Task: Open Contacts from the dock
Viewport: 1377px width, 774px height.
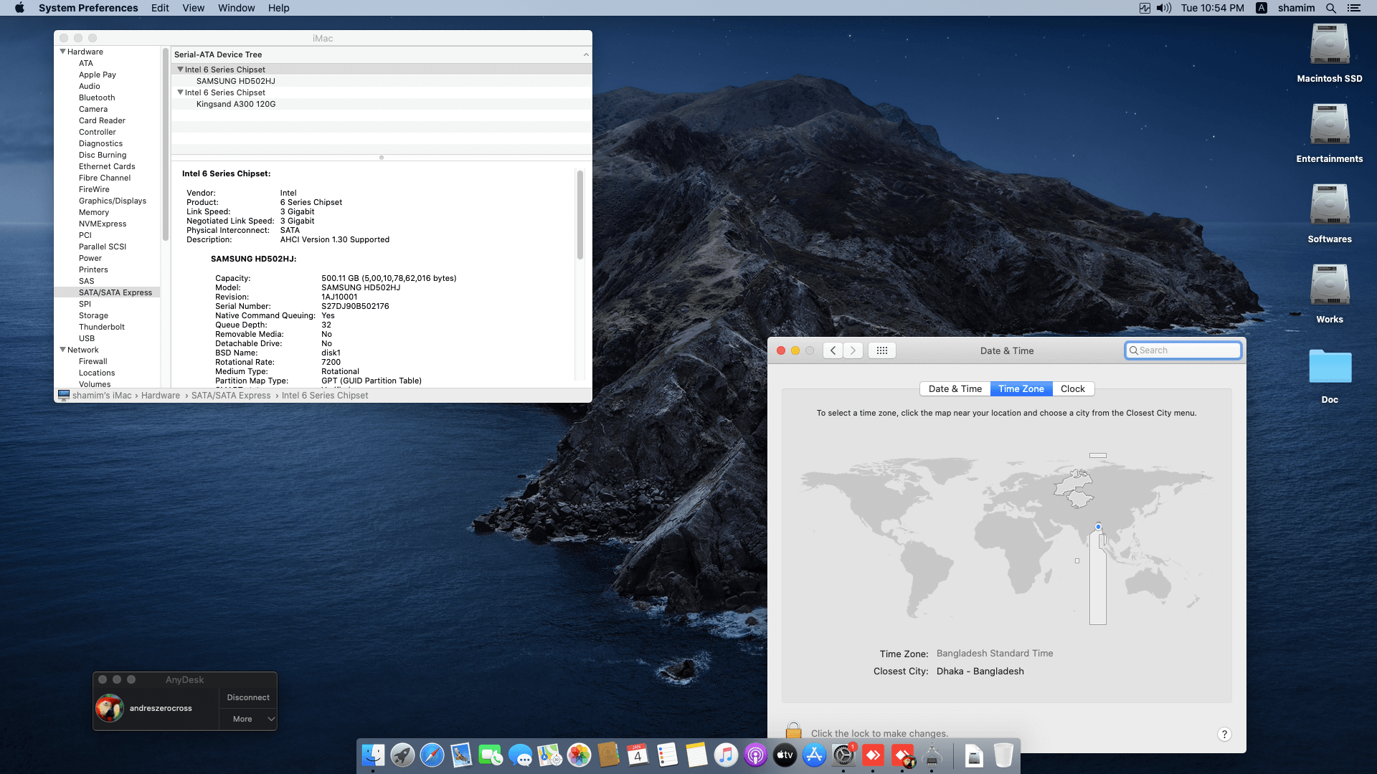Action: (608, 755)
